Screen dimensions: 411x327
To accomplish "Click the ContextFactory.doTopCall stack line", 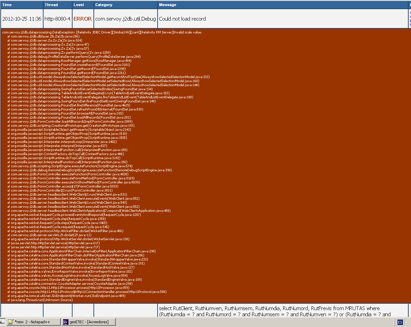I will pos(65,154).
